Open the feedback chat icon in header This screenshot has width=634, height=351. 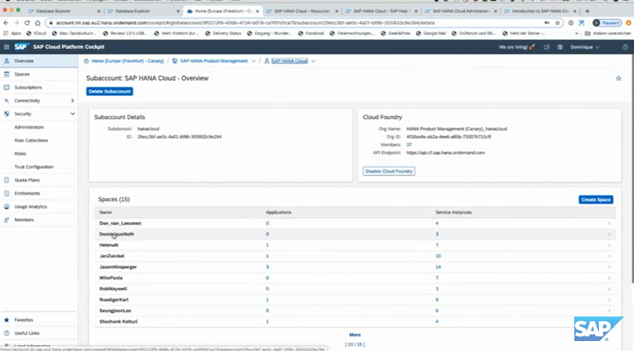(546, 47)
